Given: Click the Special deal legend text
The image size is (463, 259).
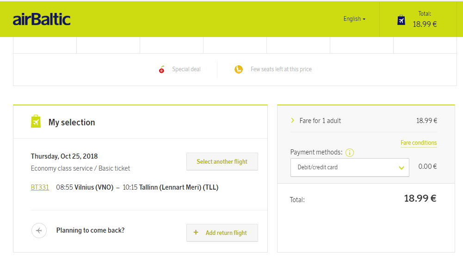Looking at the screenshot, I should 186,69.
